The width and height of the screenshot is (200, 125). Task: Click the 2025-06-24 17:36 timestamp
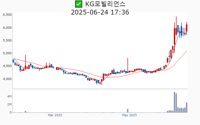pos(100,12)
